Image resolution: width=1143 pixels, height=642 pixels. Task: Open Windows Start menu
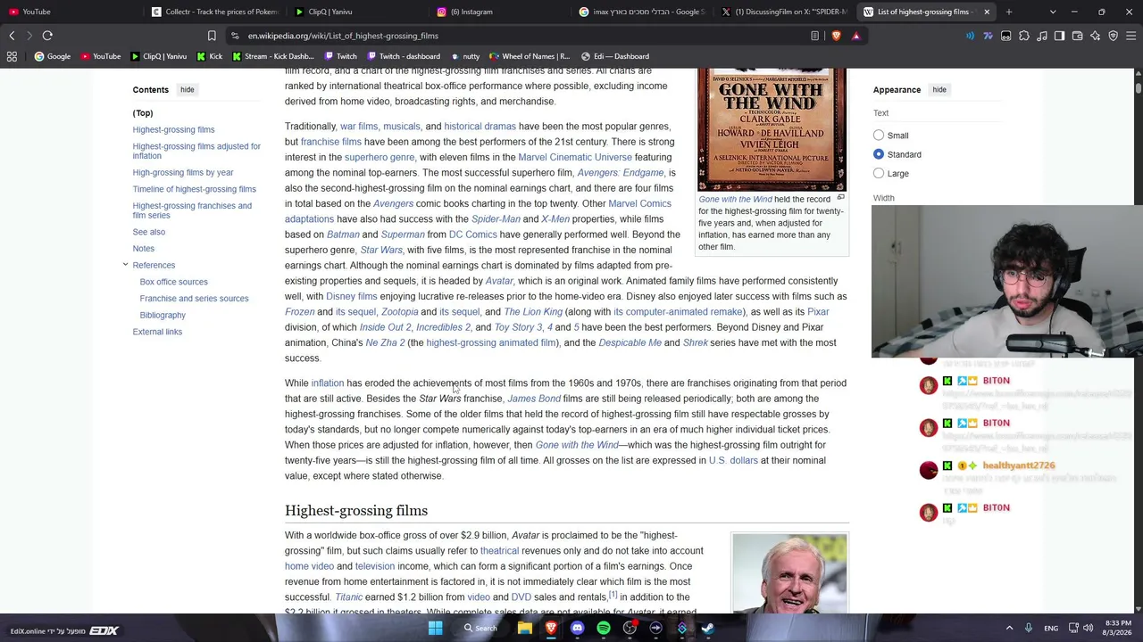click(x=435, y=628)
